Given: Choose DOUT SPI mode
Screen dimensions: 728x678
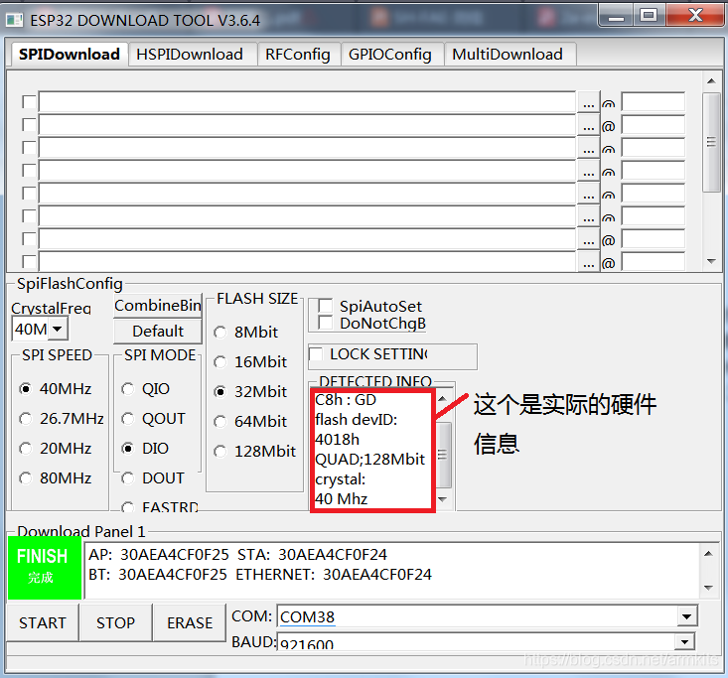Looking at the screenshot, I should (x=153, y=478).
